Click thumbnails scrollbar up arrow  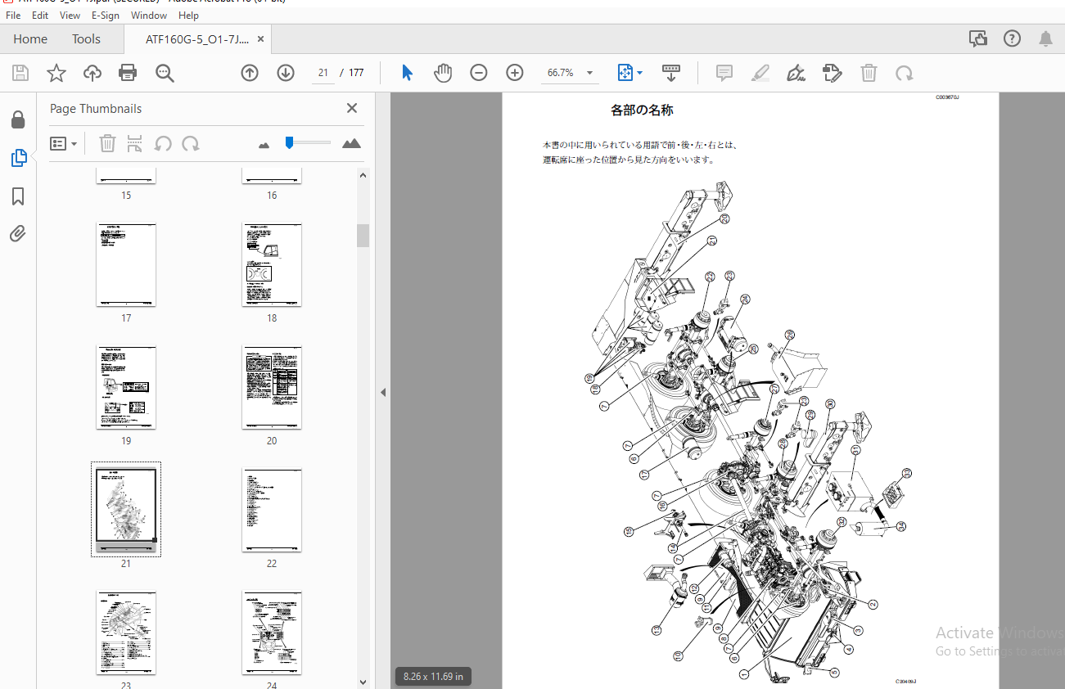363,174
